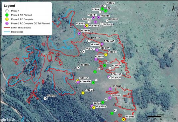Select the purple RCBH48 borehole marker
Viewport: 178px width, 122px height.
tap(96, 59)
